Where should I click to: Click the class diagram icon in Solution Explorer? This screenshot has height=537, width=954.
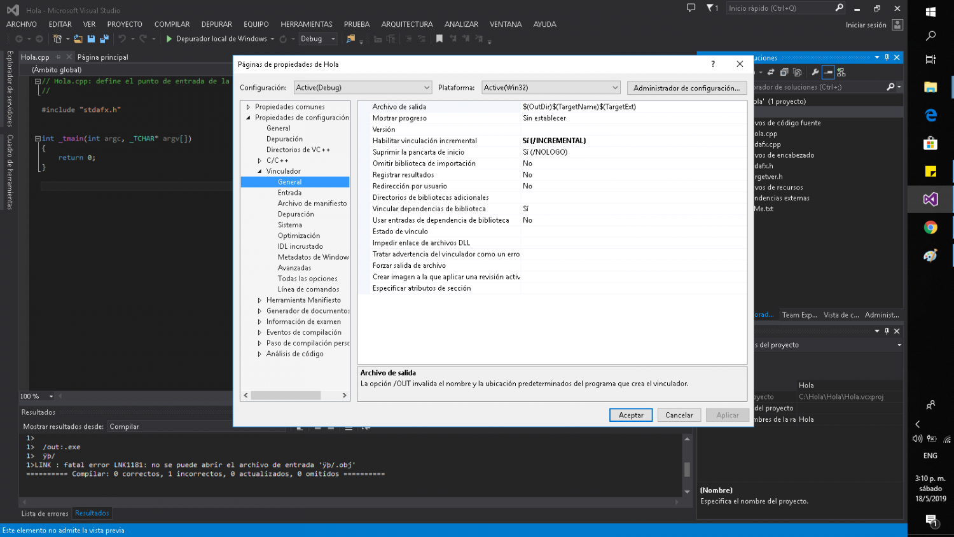(841, 72)
